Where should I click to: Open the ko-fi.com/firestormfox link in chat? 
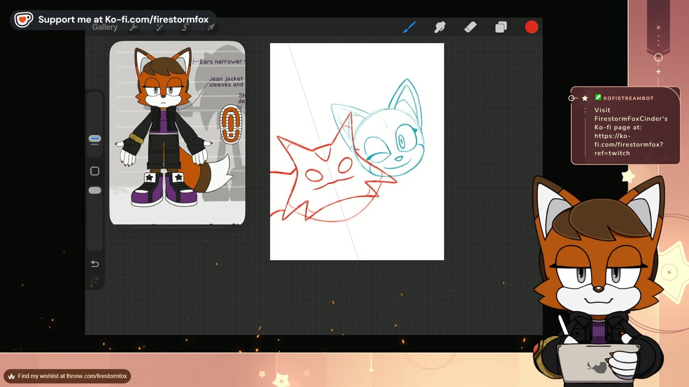[629, 144]
